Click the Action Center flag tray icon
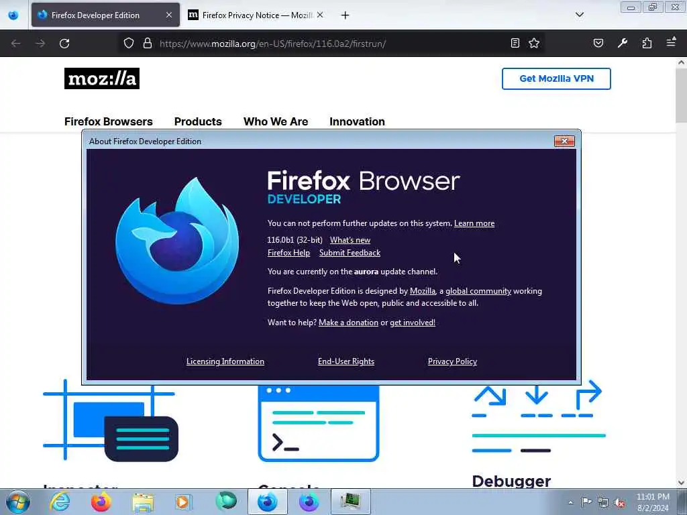Image resolution: width=687 pixels, height=515 pixels. click(586, 502)
